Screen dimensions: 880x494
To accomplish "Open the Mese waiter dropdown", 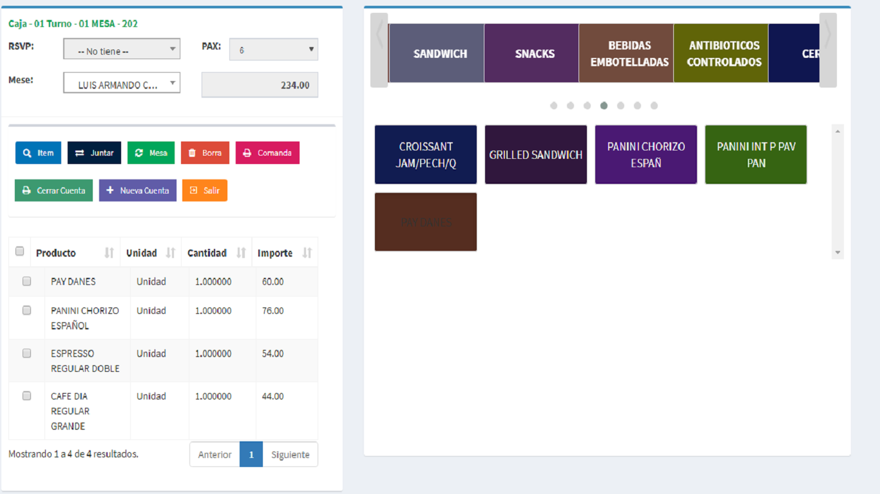I will click(122, 84).
